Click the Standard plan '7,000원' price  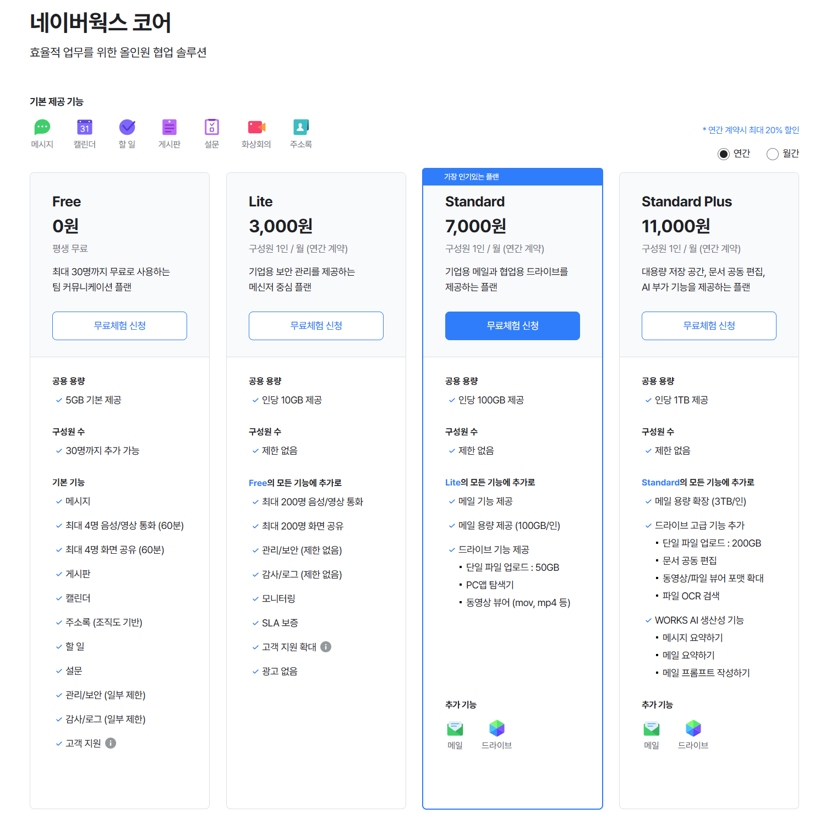click(476, 226)
